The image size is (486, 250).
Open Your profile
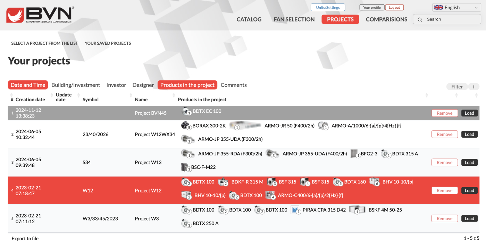coord(372,7)
